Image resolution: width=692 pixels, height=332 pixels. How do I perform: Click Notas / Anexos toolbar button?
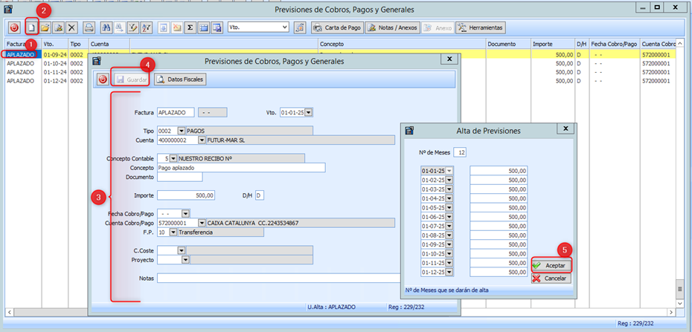(x=393, y=27)
